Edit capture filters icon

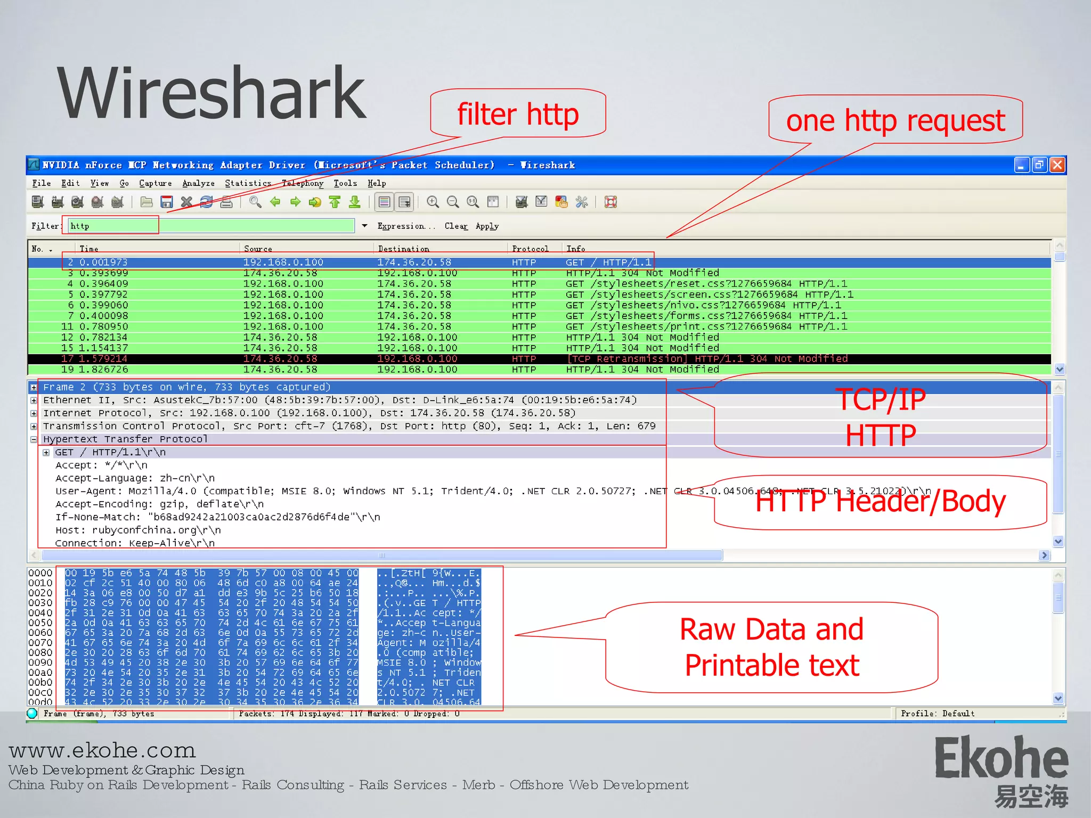[x=522, y=202]
